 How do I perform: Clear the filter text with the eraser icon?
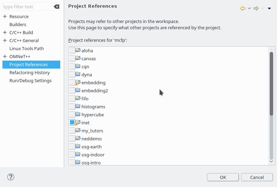coord(56,7)
